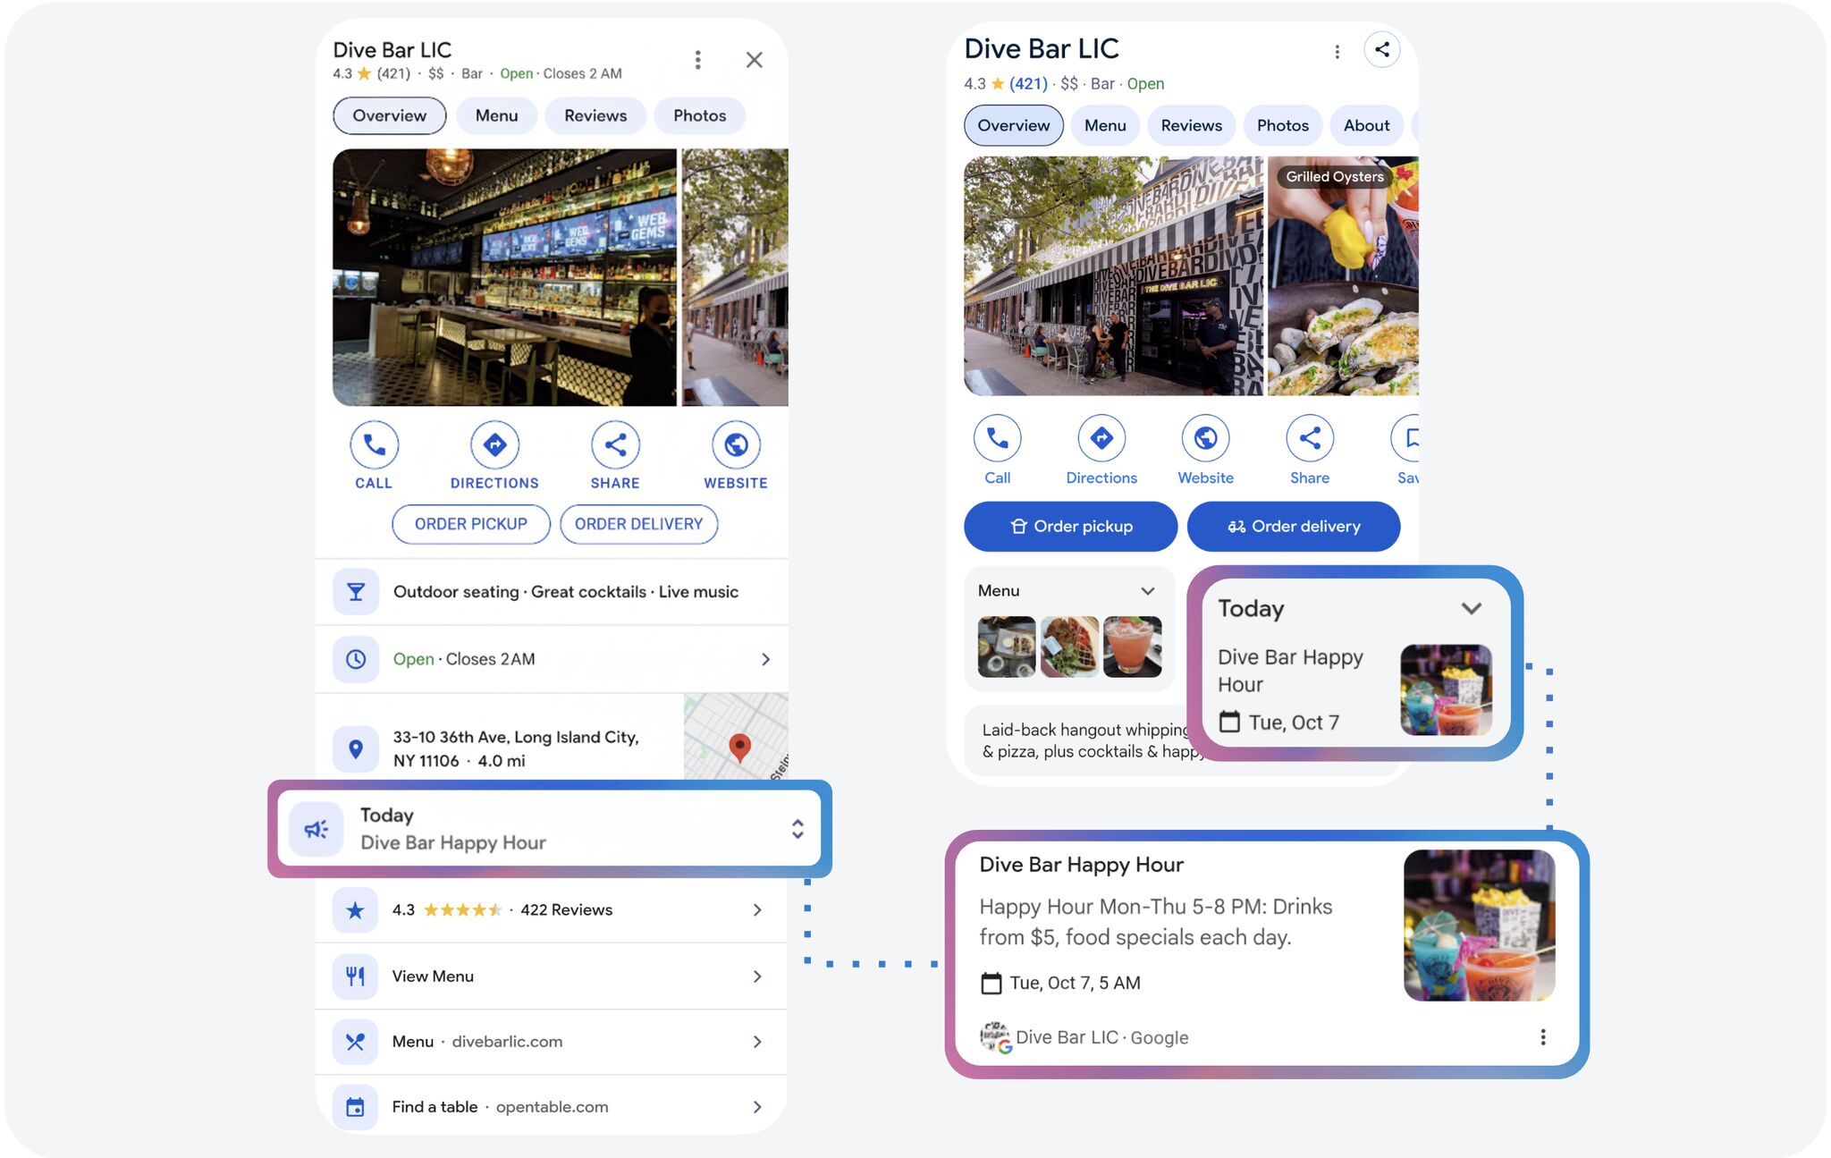Viewport: 1831px width, 1158px height.
Task: Click the Grilled Oysters photo tag
Action: [1333, 176]
